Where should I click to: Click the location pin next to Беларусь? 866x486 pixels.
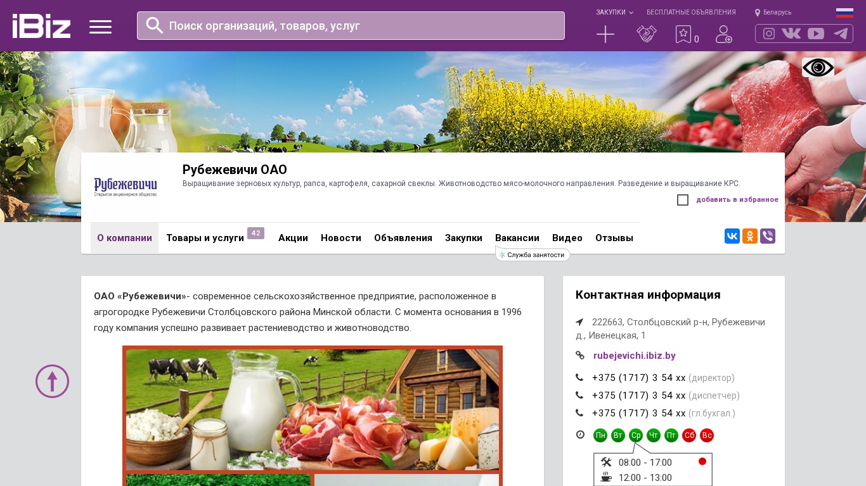pos(758,13)
